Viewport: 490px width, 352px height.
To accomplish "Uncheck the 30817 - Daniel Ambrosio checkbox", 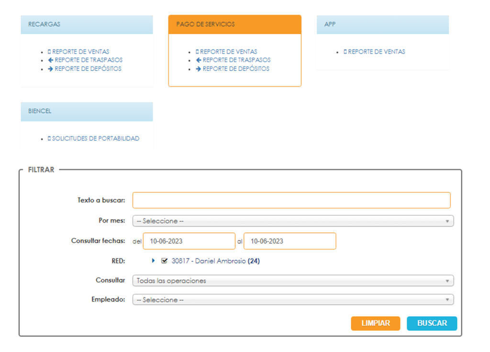I will tap(165, 261).
